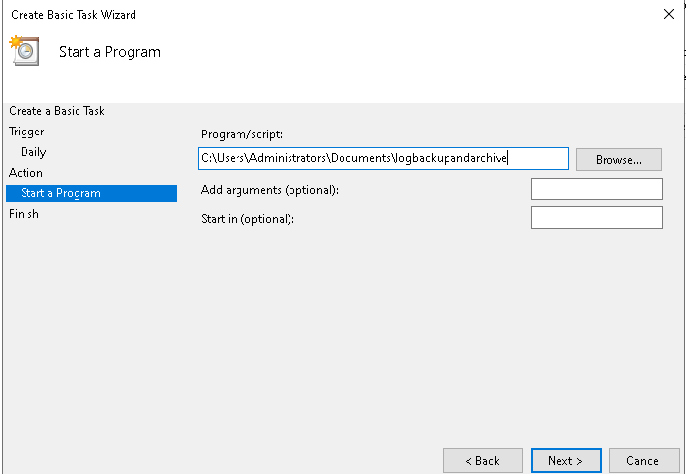Click the Add arguments (optional): label
686x474 pixels.
[x=269, y=189]
